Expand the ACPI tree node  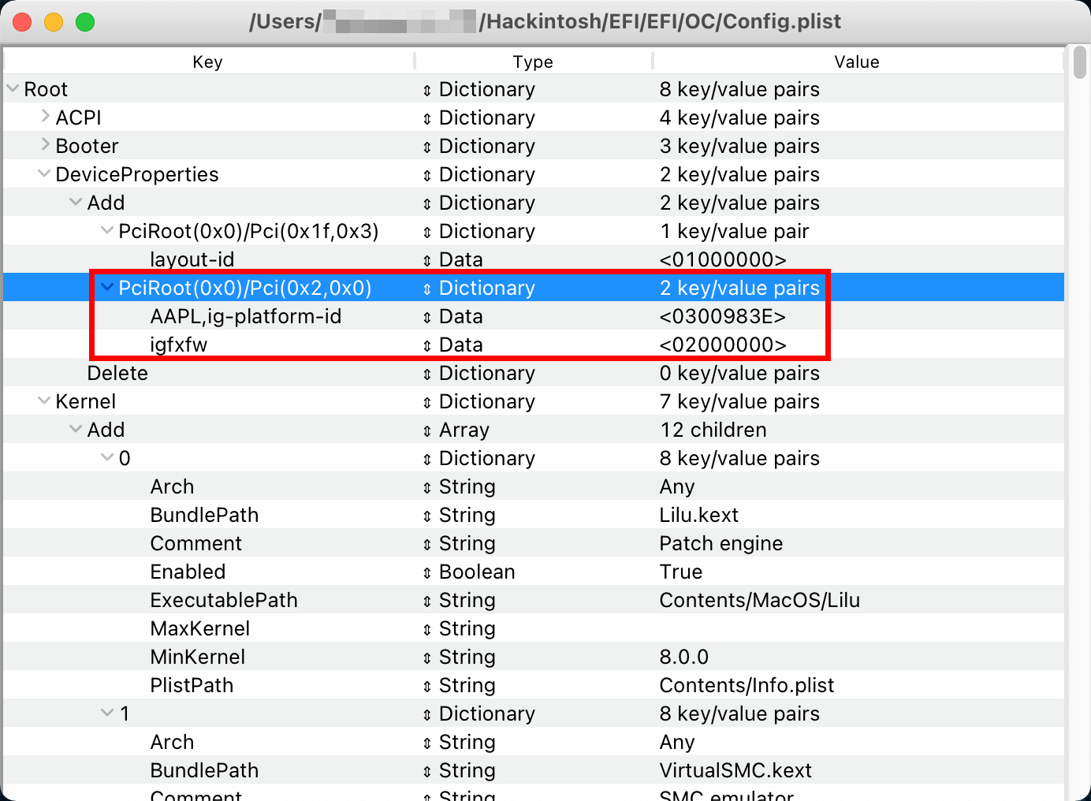(x=45, y=117)
